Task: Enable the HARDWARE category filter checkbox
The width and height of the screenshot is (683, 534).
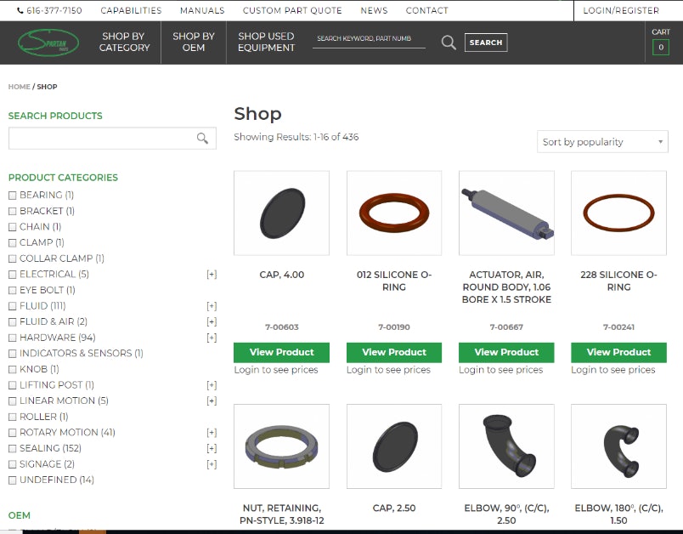Action: coord(12,338)
